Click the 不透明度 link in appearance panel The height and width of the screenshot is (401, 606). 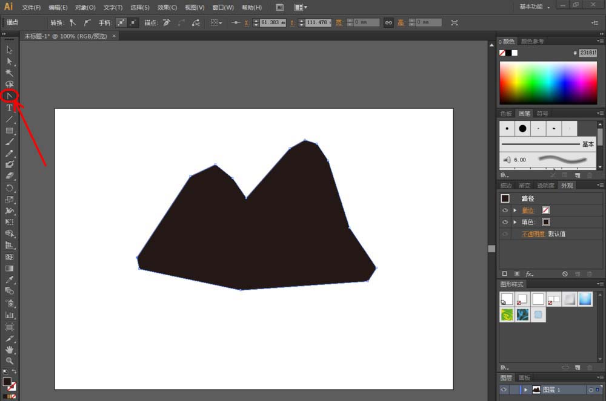(533, 234)
